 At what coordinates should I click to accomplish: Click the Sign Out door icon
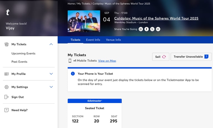click(6, 97)
